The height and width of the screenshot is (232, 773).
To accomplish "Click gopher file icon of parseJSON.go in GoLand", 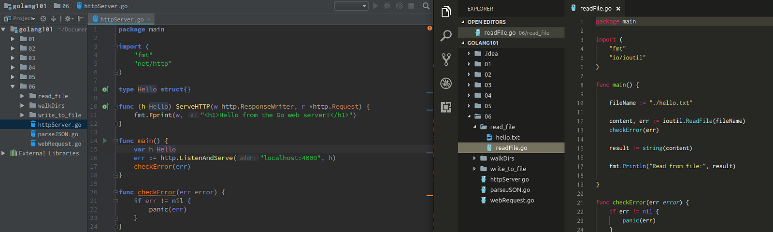I will (33, 134).
